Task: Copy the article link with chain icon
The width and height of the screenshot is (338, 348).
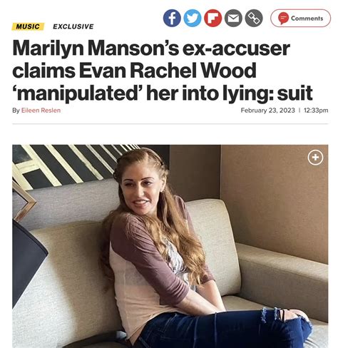Action: tap(254, 18)
